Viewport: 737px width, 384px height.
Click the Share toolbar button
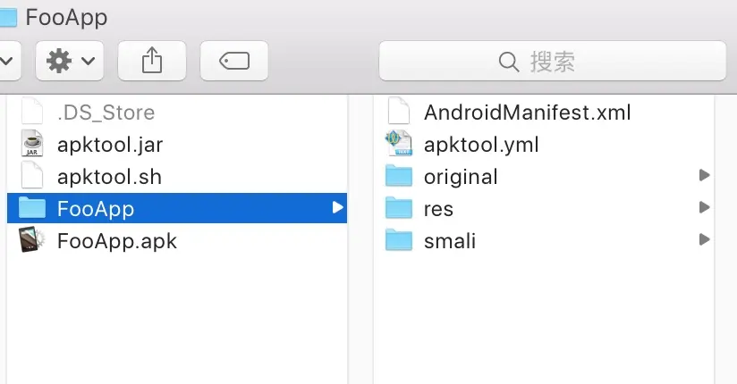click(x=152, y=61)
